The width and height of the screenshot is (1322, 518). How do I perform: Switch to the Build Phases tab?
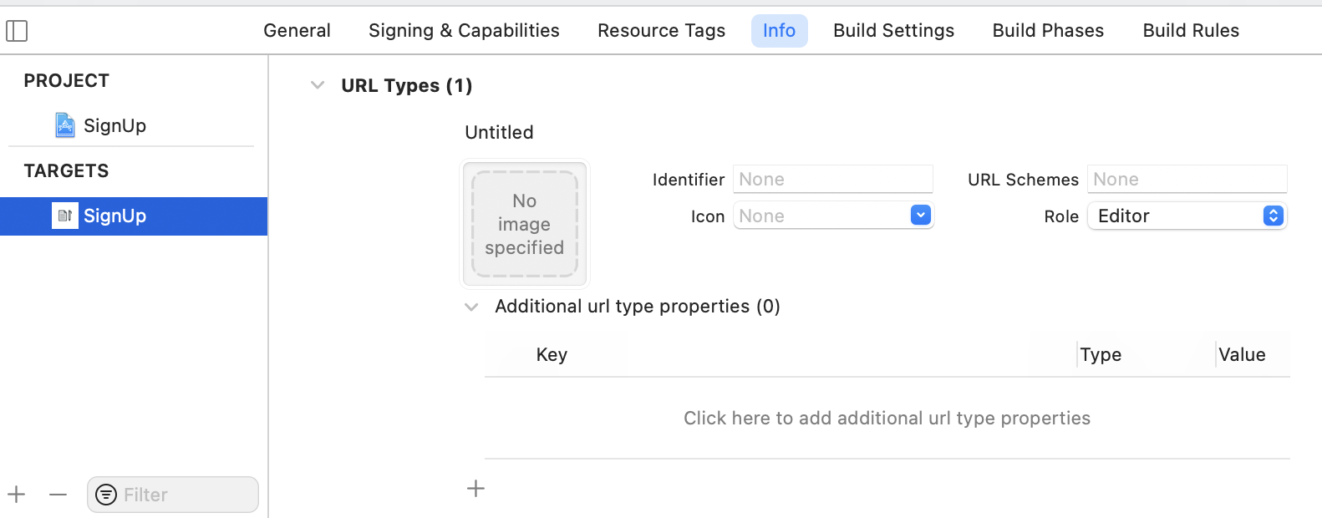point(1048,31)
